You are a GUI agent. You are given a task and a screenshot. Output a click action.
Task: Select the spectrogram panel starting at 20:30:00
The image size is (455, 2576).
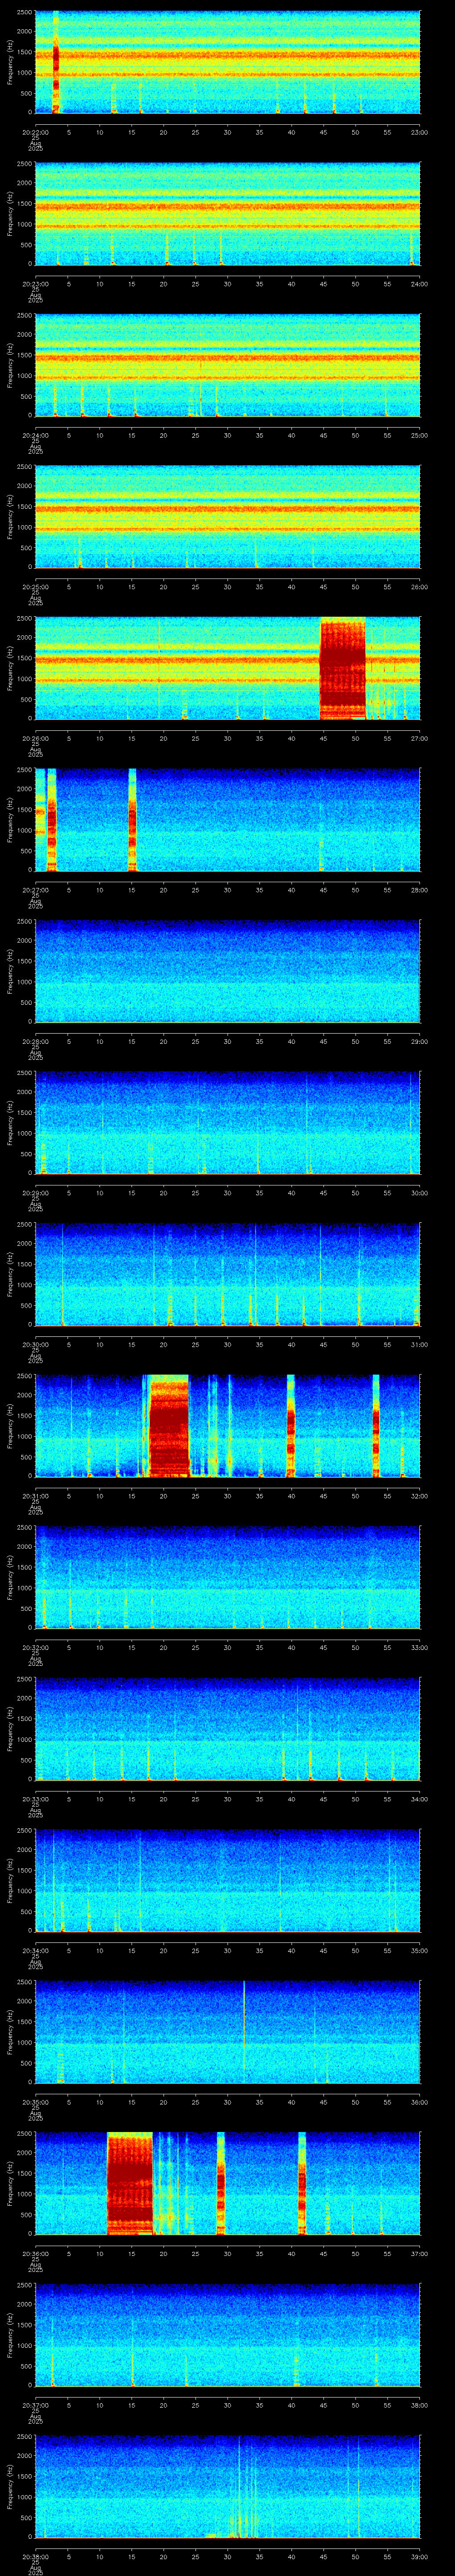coord(227,1275)
